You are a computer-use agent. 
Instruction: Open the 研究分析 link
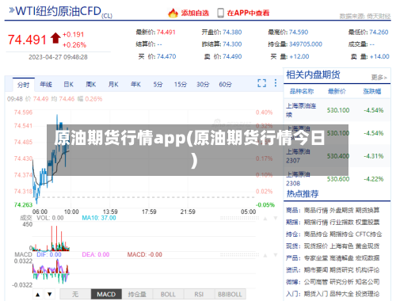341,282
